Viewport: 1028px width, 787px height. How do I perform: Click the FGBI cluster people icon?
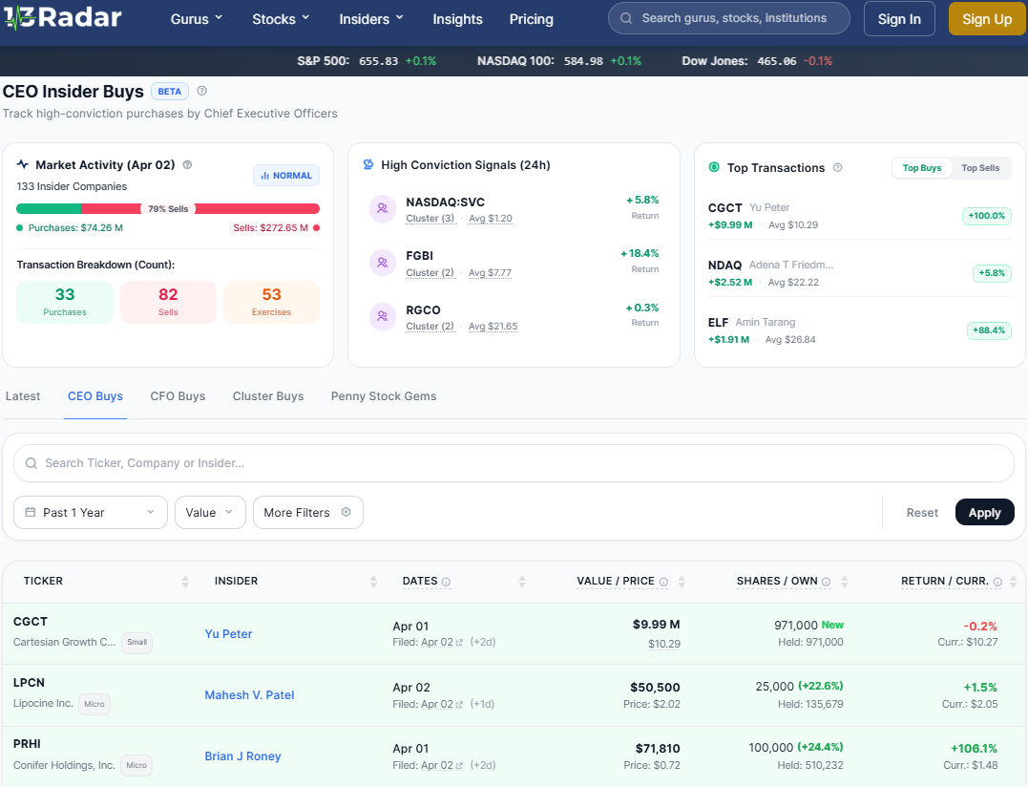(x=382, y=263)
